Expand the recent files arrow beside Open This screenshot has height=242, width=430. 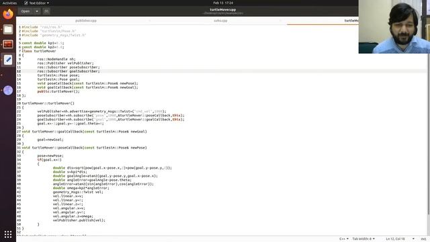[x=37, y=11]
